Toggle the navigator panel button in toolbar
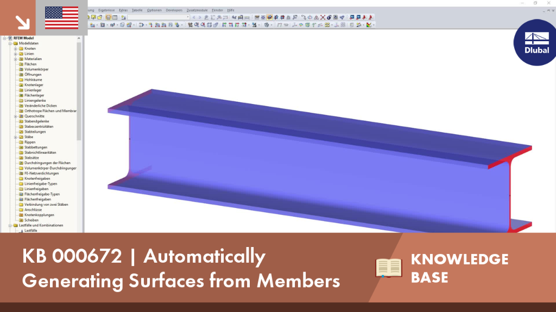The height and width of the screenshot is (312, 556). 108,17
